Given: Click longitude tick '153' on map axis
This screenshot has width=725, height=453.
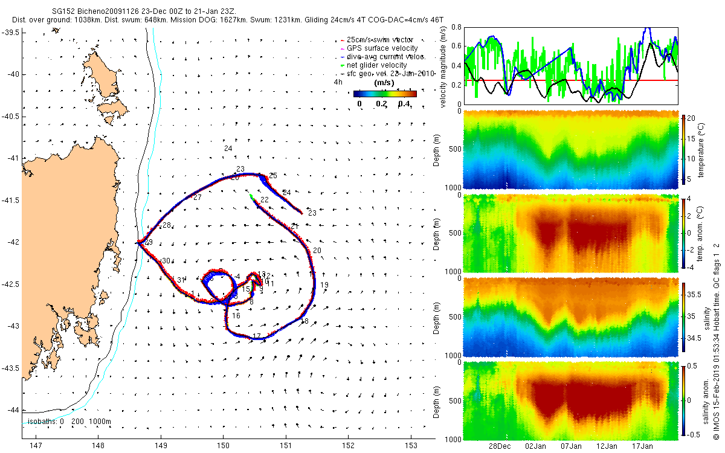Looking at the screenshot, I should pos(411,446).
